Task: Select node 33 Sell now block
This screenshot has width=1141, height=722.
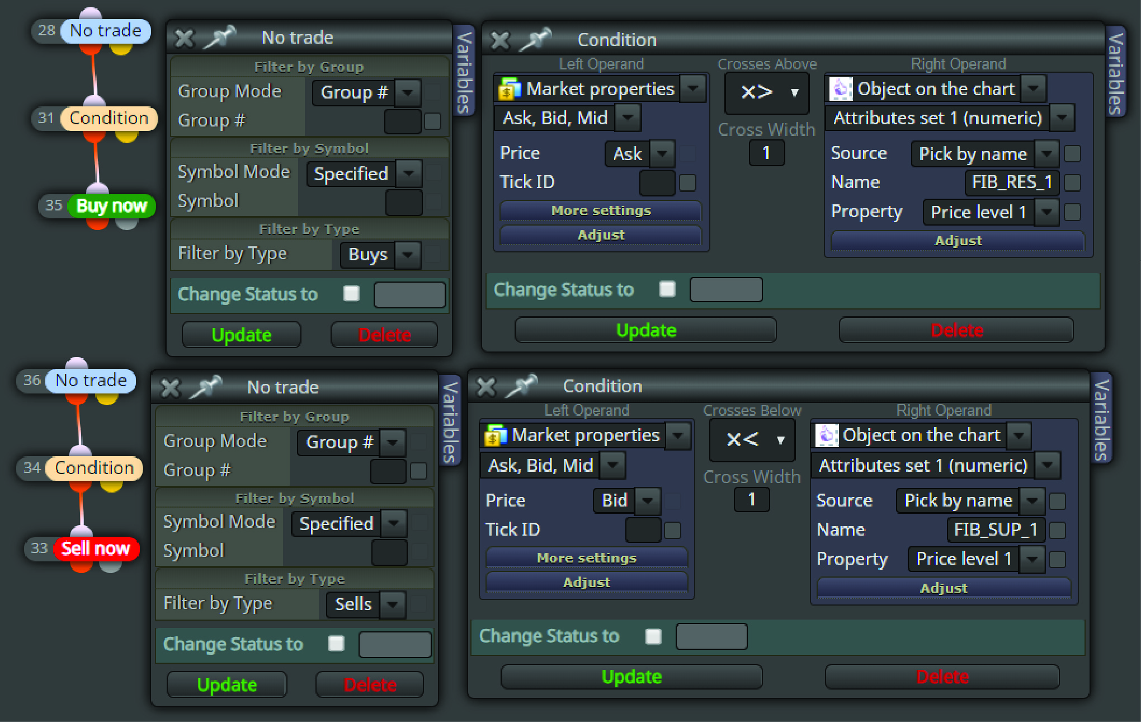Action: click(x=96, y=548)
